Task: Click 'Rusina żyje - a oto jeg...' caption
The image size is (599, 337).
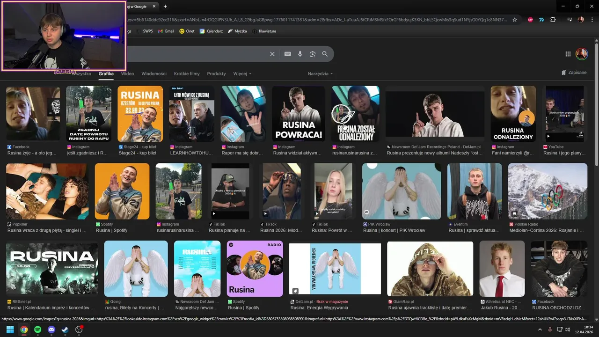Action: [x=31, y=153]
